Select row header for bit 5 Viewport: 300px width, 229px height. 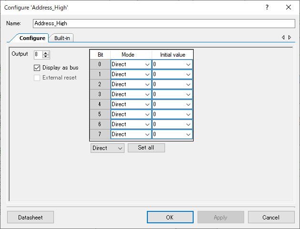[x=100, y=114]
